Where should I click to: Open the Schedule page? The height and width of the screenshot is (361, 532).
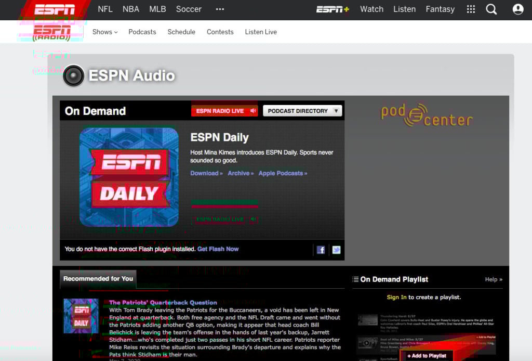tap(181, 32)
